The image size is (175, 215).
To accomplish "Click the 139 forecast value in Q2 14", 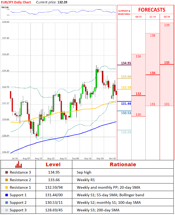I will coord(167,25).
